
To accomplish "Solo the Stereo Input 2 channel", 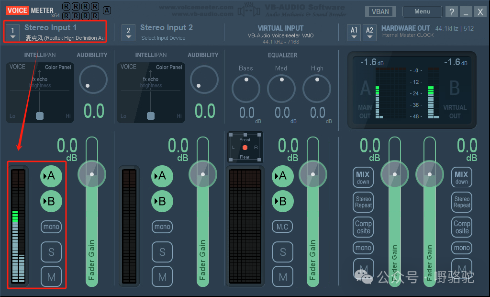I will tap(162, 251).
